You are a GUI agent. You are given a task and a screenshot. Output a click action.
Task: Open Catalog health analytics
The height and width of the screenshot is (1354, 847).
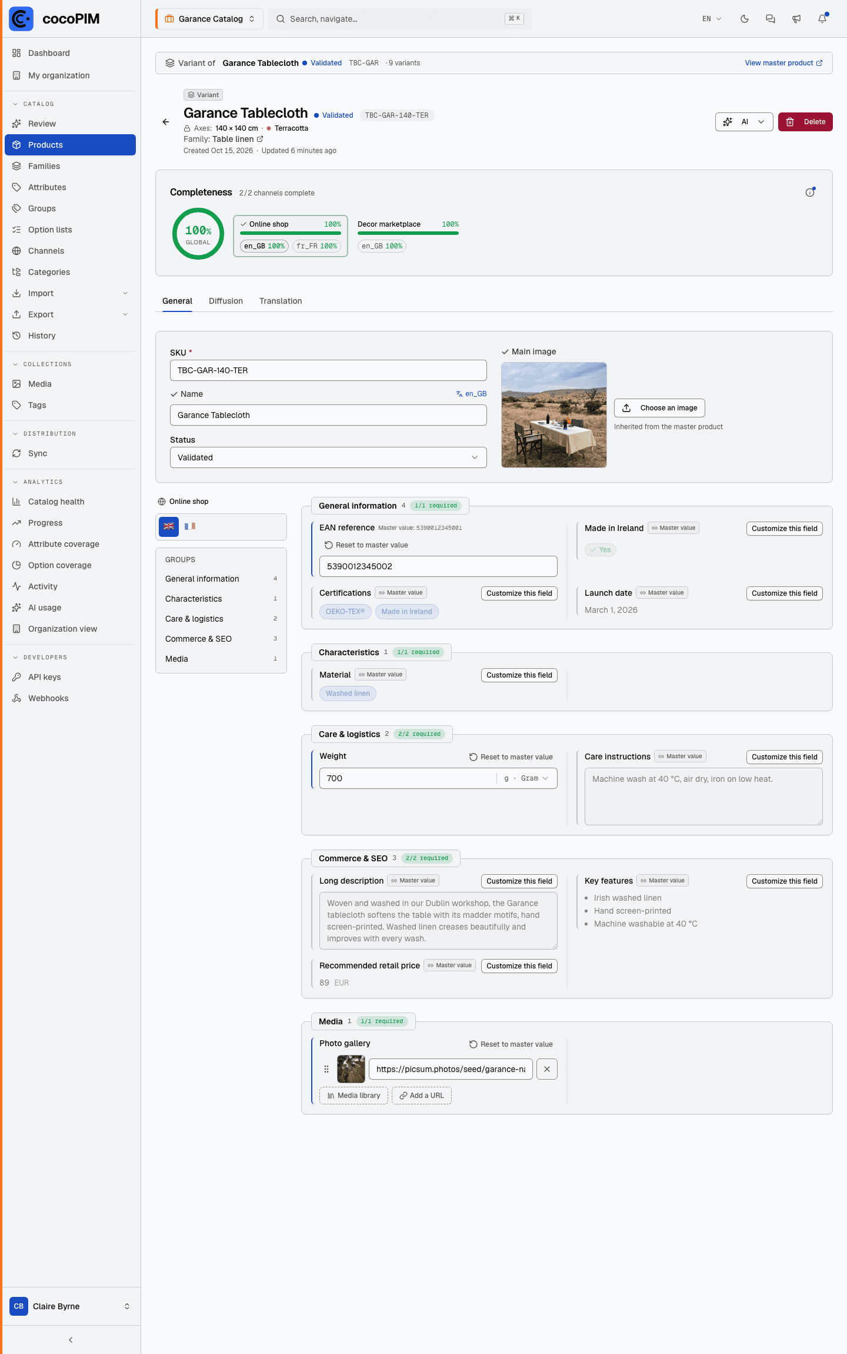pos(70,502)
